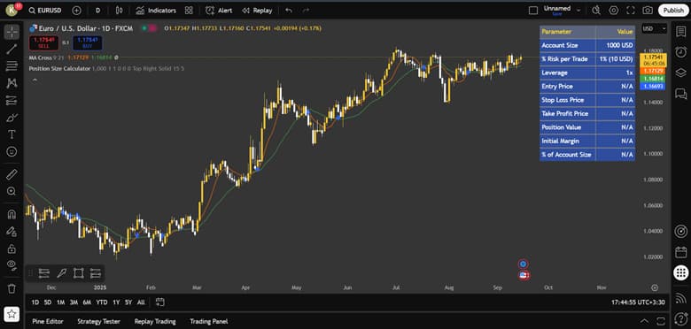The height and width of the screenshot is (329, 691).
Task: Select the 1Y time range
Action: [116, 302]
